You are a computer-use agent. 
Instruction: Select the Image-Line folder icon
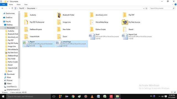point(59,22)
